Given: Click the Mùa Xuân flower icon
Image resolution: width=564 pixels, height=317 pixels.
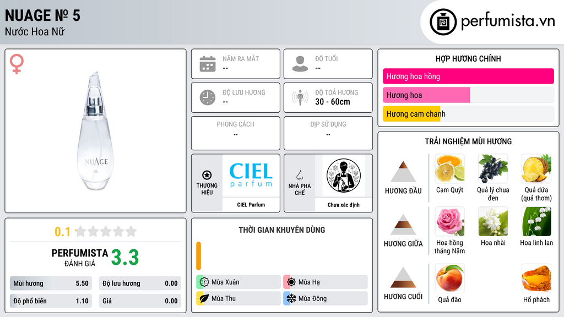Looking at the screenshot, I should tap(204, 282).
